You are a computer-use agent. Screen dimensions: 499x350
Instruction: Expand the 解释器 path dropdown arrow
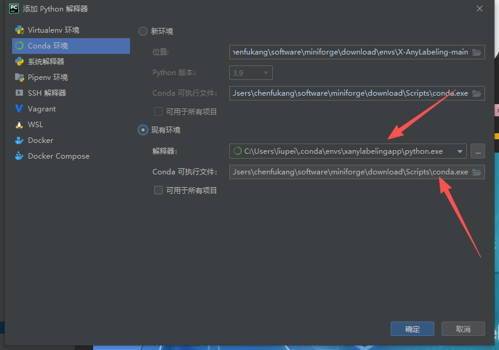[460, 151]
